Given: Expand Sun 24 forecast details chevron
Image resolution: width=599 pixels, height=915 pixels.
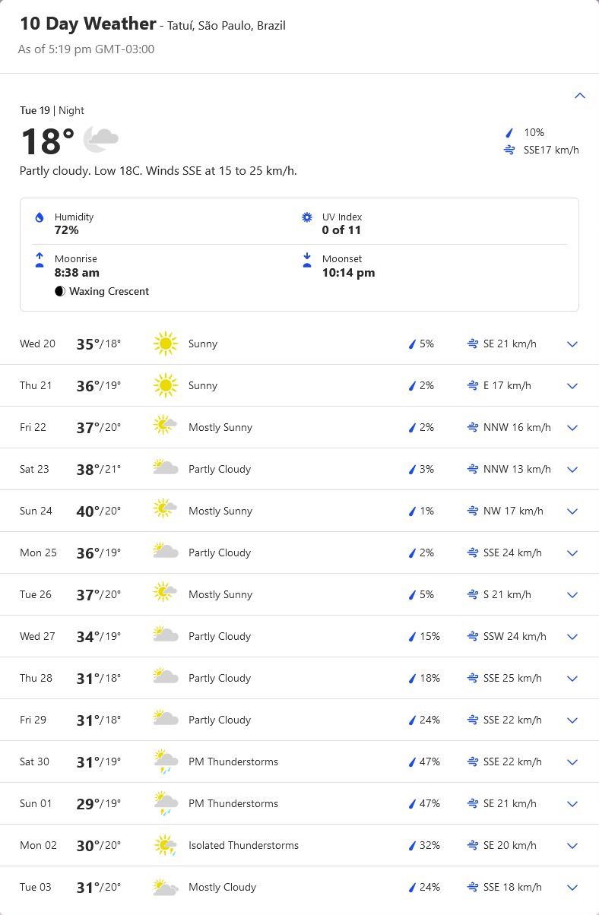Looking at the screenshot, I should click(572, 511).
